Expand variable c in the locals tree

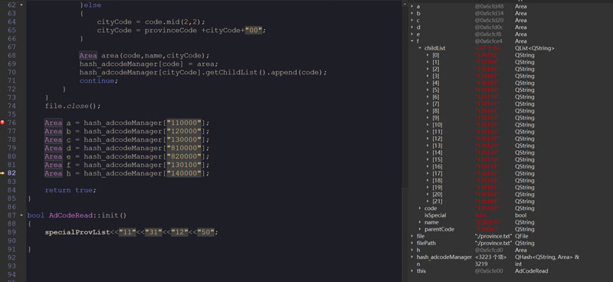(x=412, y=21)
